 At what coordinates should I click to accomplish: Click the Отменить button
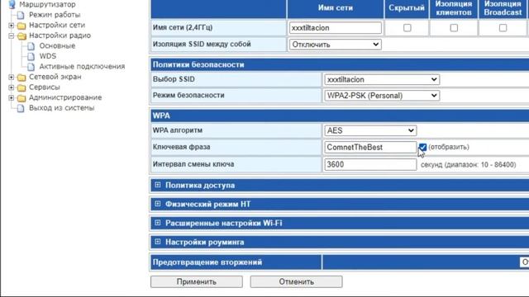coord(296,282)
